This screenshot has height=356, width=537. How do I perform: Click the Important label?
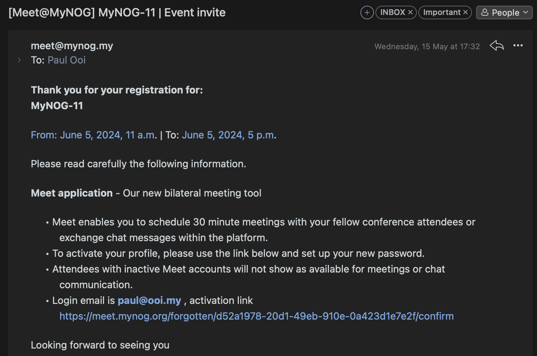pos(442,12)
